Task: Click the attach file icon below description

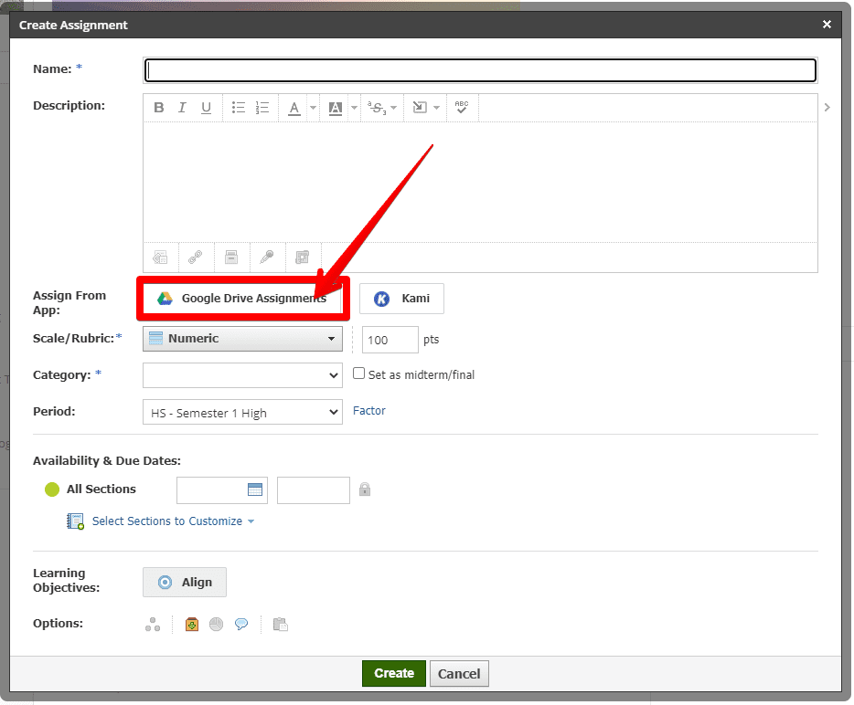Action: click(231, 257)
